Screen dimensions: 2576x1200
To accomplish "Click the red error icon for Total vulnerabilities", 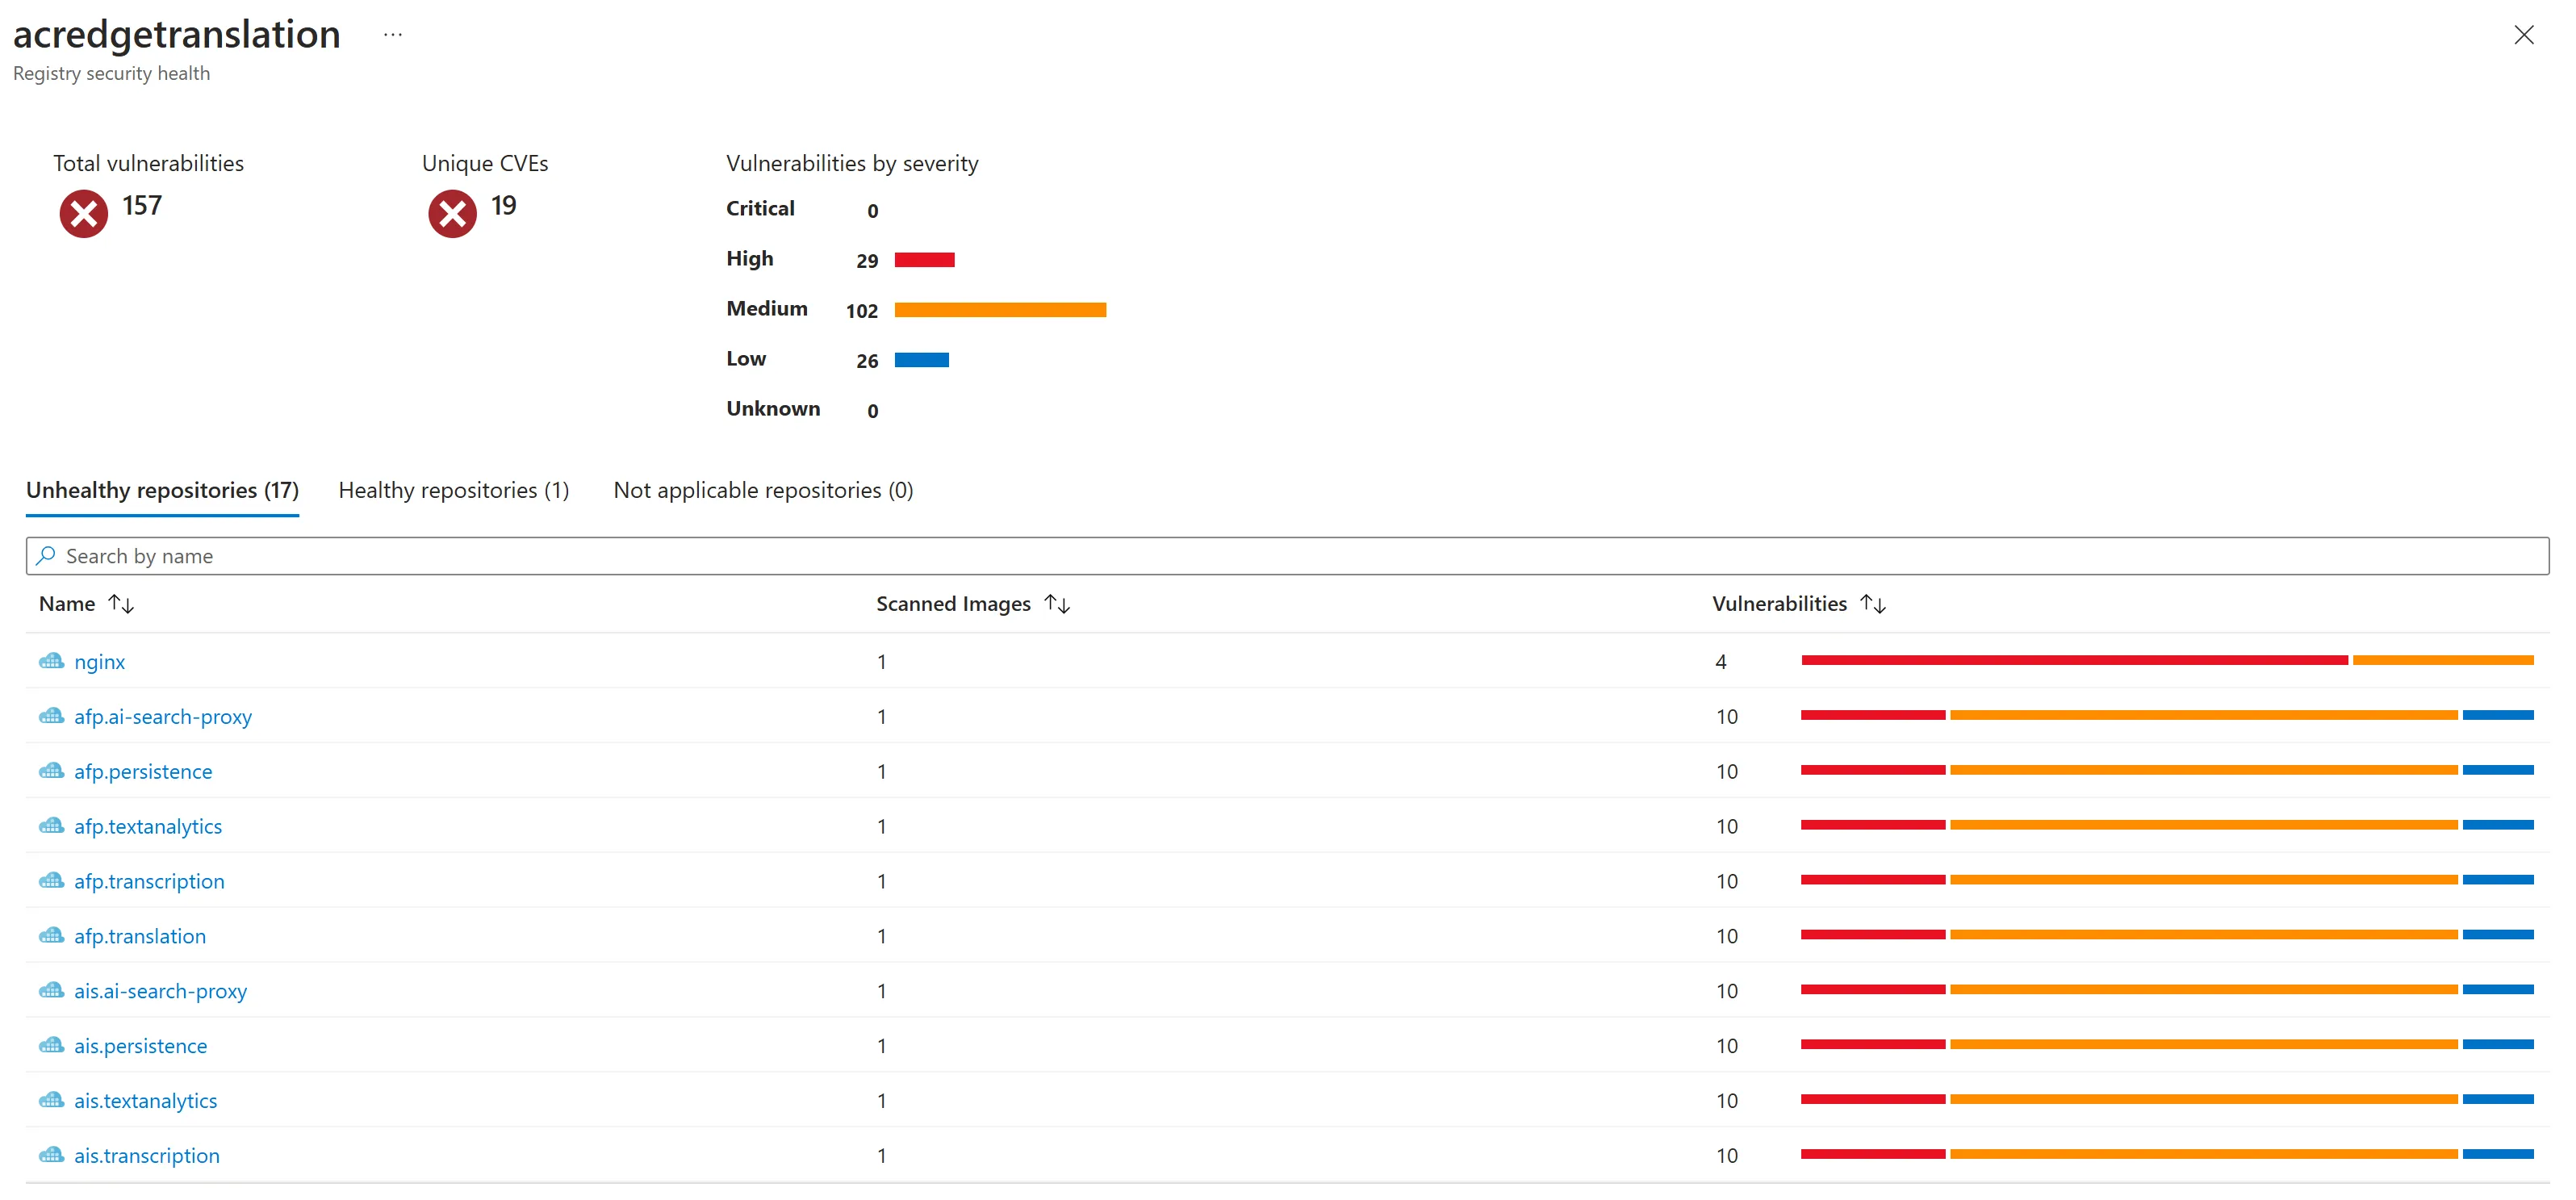I will tap(84, 213).
